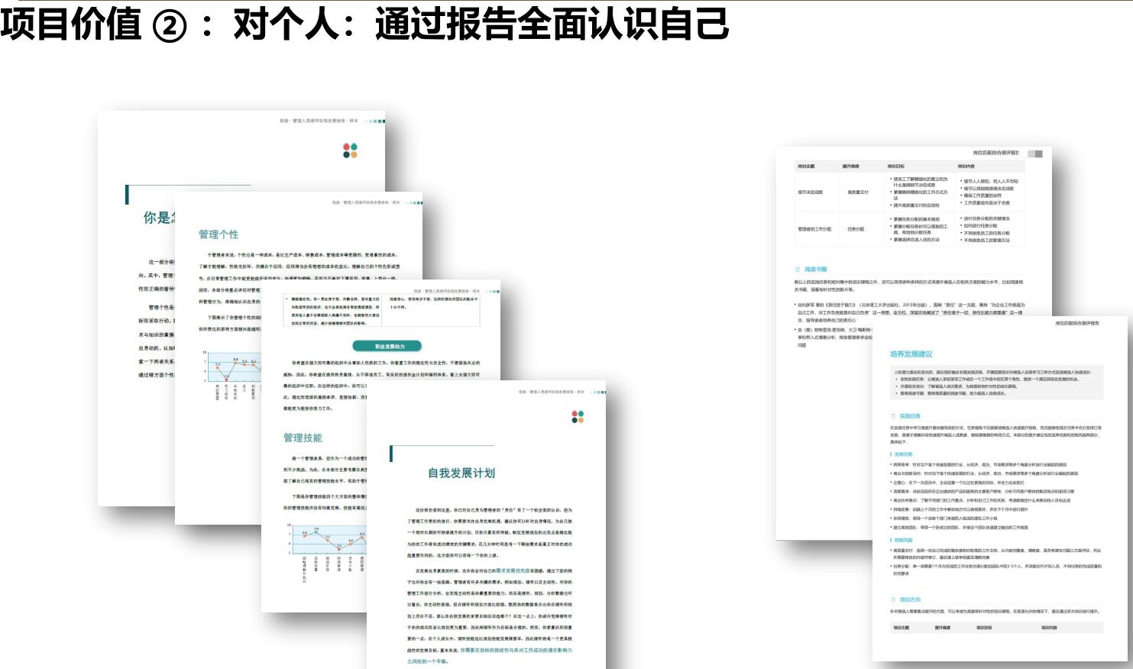Click 岗位匹配综合测评报告 header on the 培养发展建议 page
This screenshot has width=1133, height=669.
click(1077, 324)
